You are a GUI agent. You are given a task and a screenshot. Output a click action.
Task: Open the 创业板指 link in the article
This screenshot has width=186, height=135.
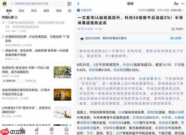point(120,70)
